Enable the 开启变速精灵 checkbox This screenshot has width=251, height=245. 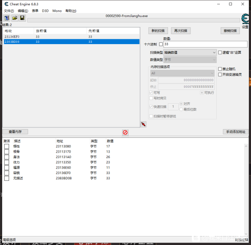[220, 74]
